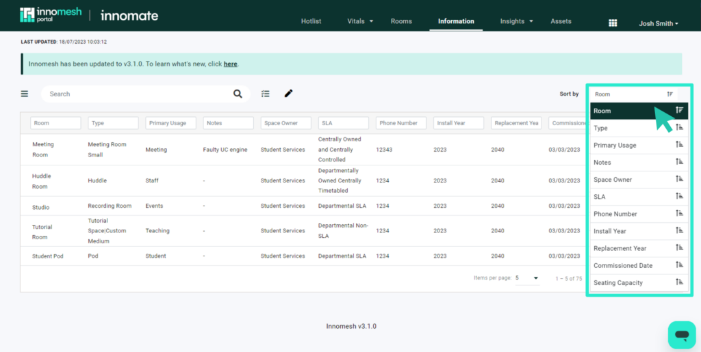Expand the Vitals menu
The height and width of the screenshot is (352, 701).
click(x=360, y=21)
